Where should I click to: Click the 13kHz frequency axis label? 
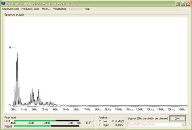point(150,109)
